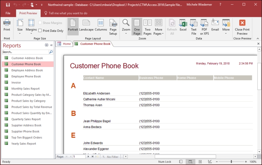262x165 pixels.
Task: Collapse the navigation pane shutter bar
Action: tap(52, 45)
